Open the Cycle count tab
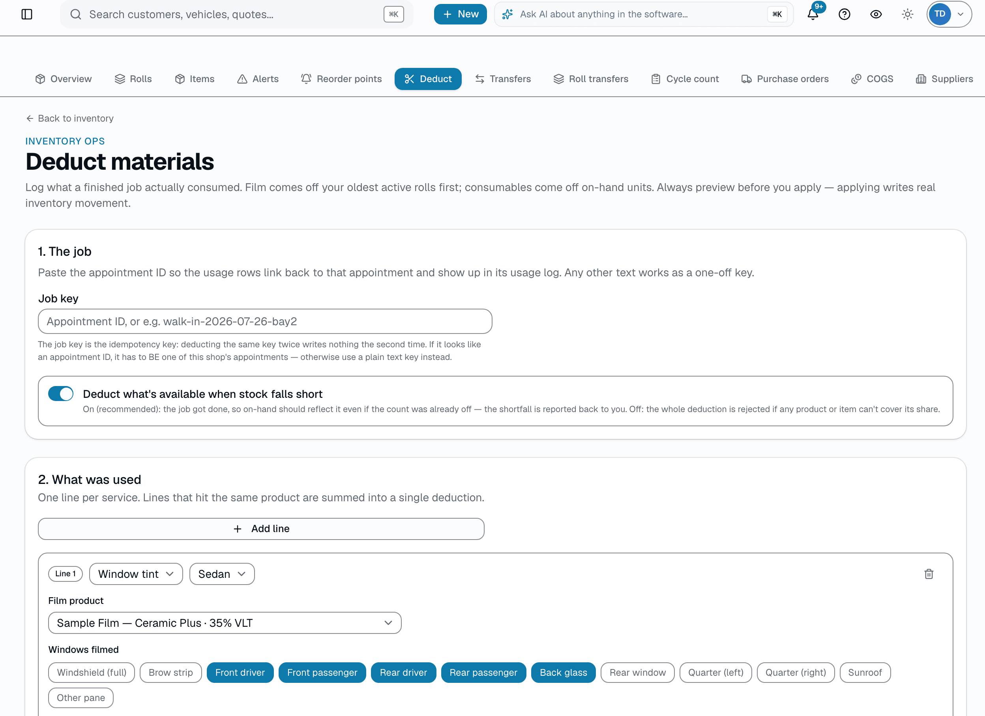985x716 pixels. click(x=685, y=79)
